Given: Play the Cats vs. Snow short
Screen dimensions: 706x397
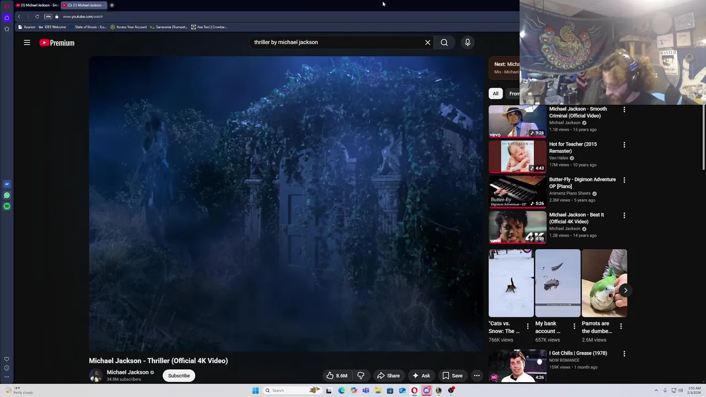Looking at the screenshot, I should point(511,283).
